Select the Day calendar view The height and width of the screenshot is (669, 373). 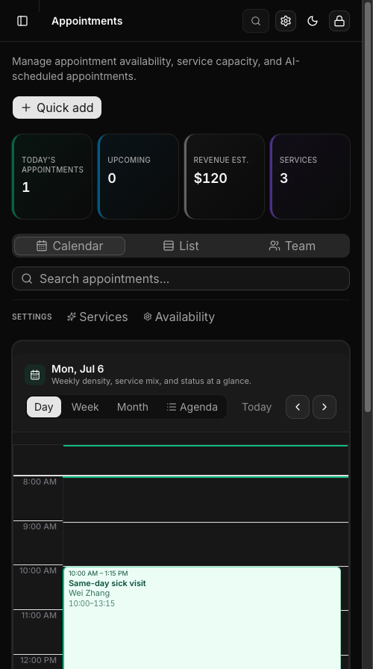tap(44, 407)
